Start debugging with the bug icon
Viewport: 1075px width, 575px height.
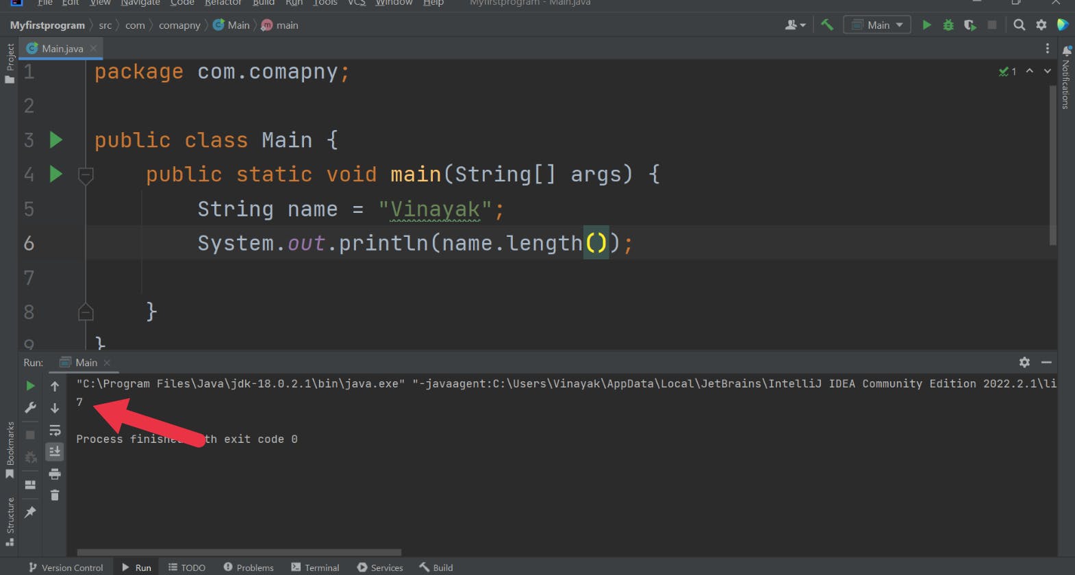click(948, 25)
